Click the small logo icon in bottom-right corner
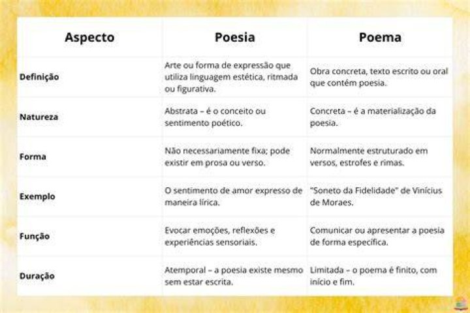Image resolution: width=470 pixels, height=313 pixels. click(x=461, y=304)
